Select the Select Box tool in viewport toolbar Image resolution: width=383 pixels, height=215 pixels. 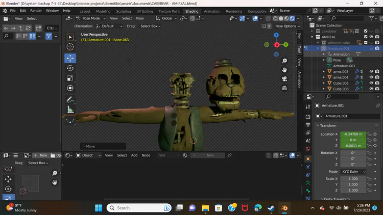(70, 37)
